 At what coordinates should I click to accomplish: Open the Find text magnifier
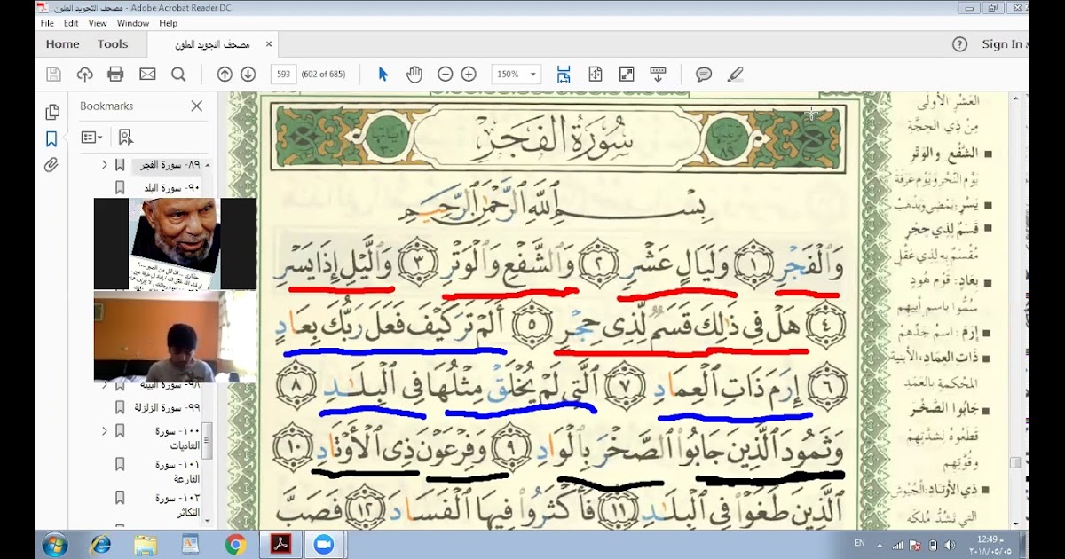point(178,75)
